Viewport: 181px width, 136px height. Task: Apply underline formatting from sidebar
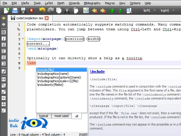tap(4, 45)
